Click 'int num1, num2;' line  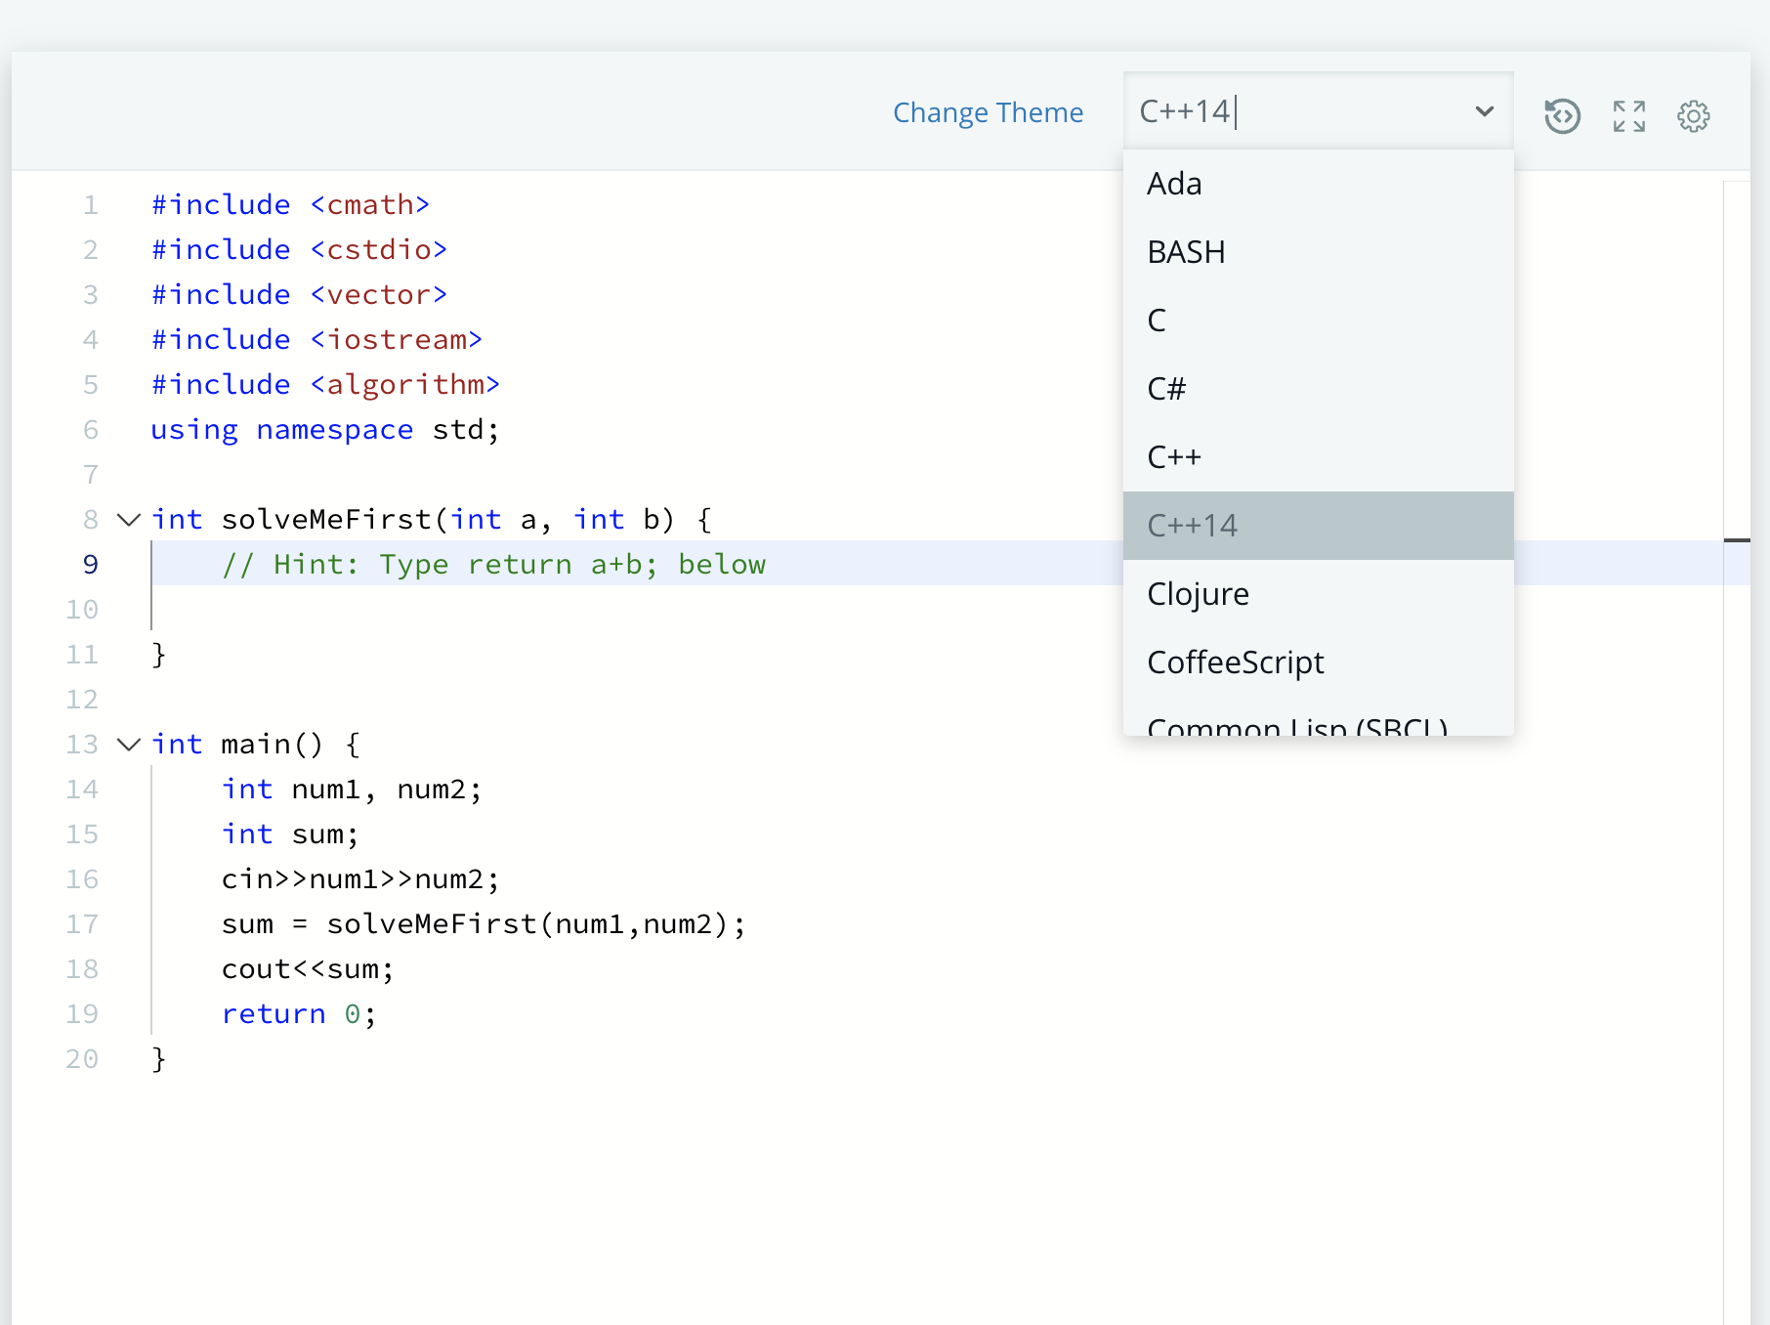(x=352, y=789)
